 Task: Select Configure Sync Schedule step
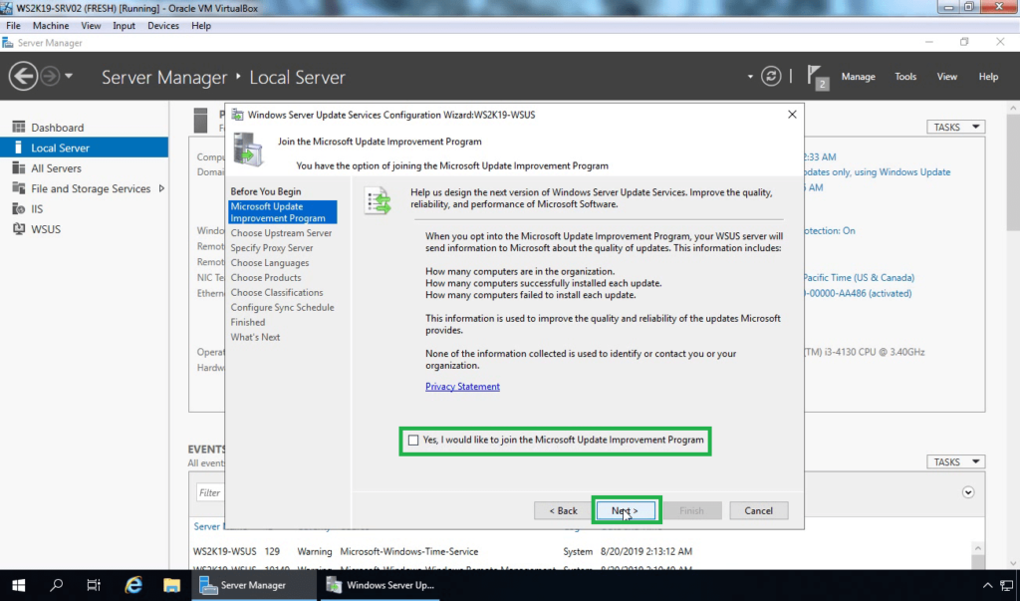[x=282, y=307]
